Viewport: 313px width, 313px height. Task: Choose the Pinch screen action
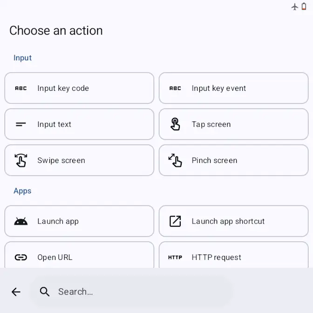[233, 160]
